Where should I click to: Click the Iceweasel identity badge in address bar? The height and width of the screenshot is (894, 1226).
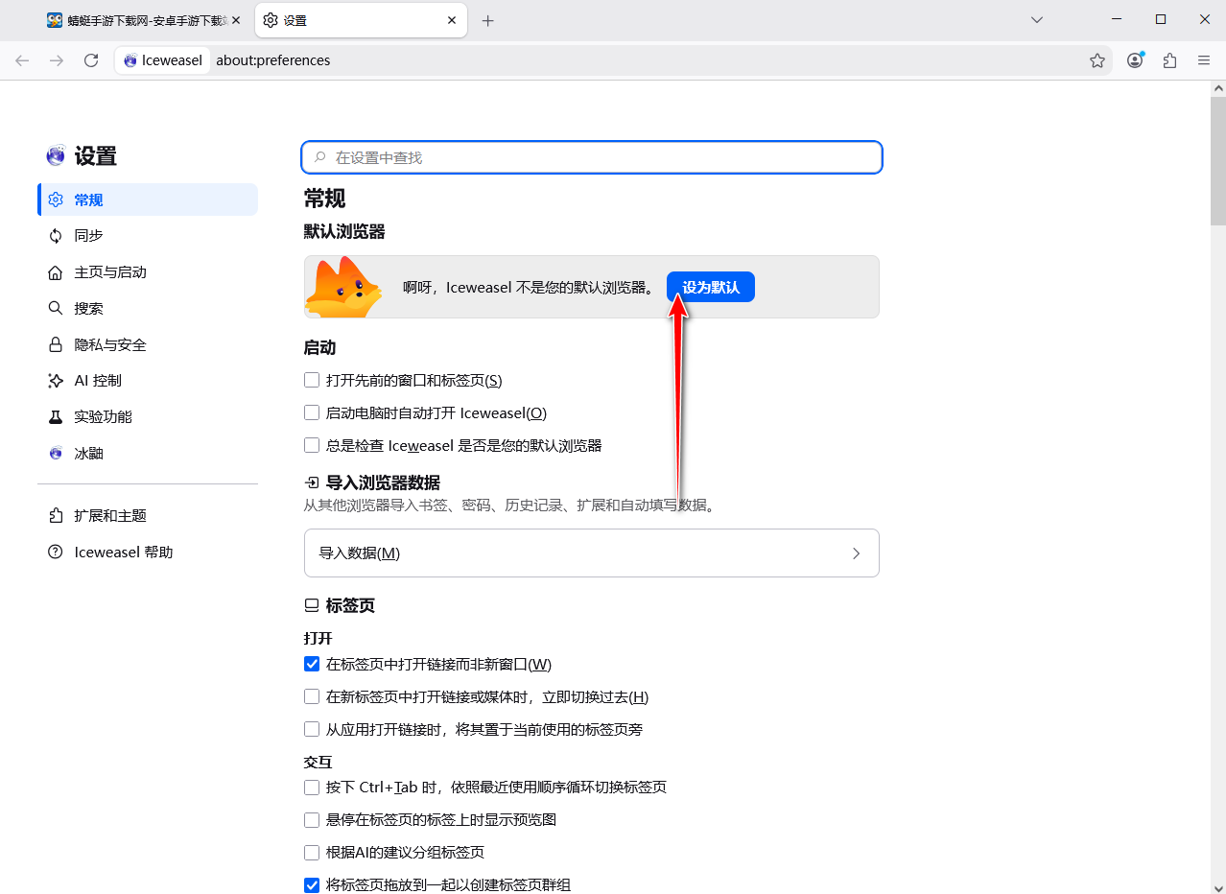tap(164, 60)
